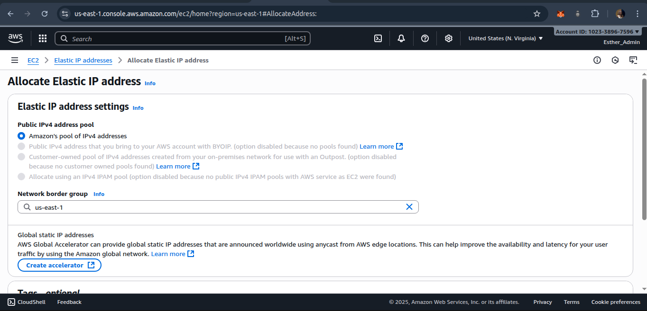Open the hexagon-shaped icon beside the info panel icon
The image size is (647, 311).
coord(615,60)
